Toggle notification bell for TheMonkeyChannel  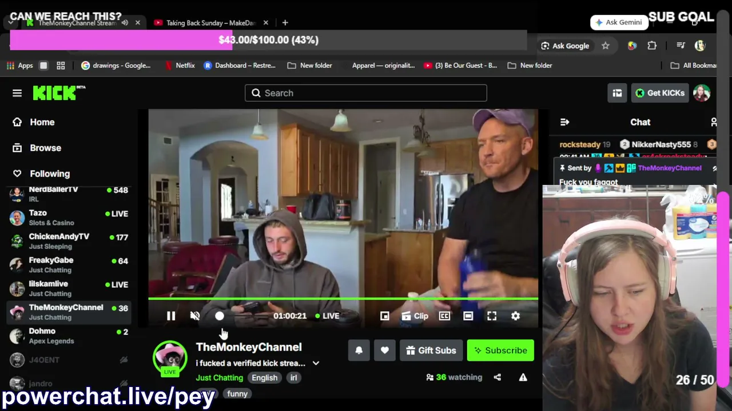(359, 350)
